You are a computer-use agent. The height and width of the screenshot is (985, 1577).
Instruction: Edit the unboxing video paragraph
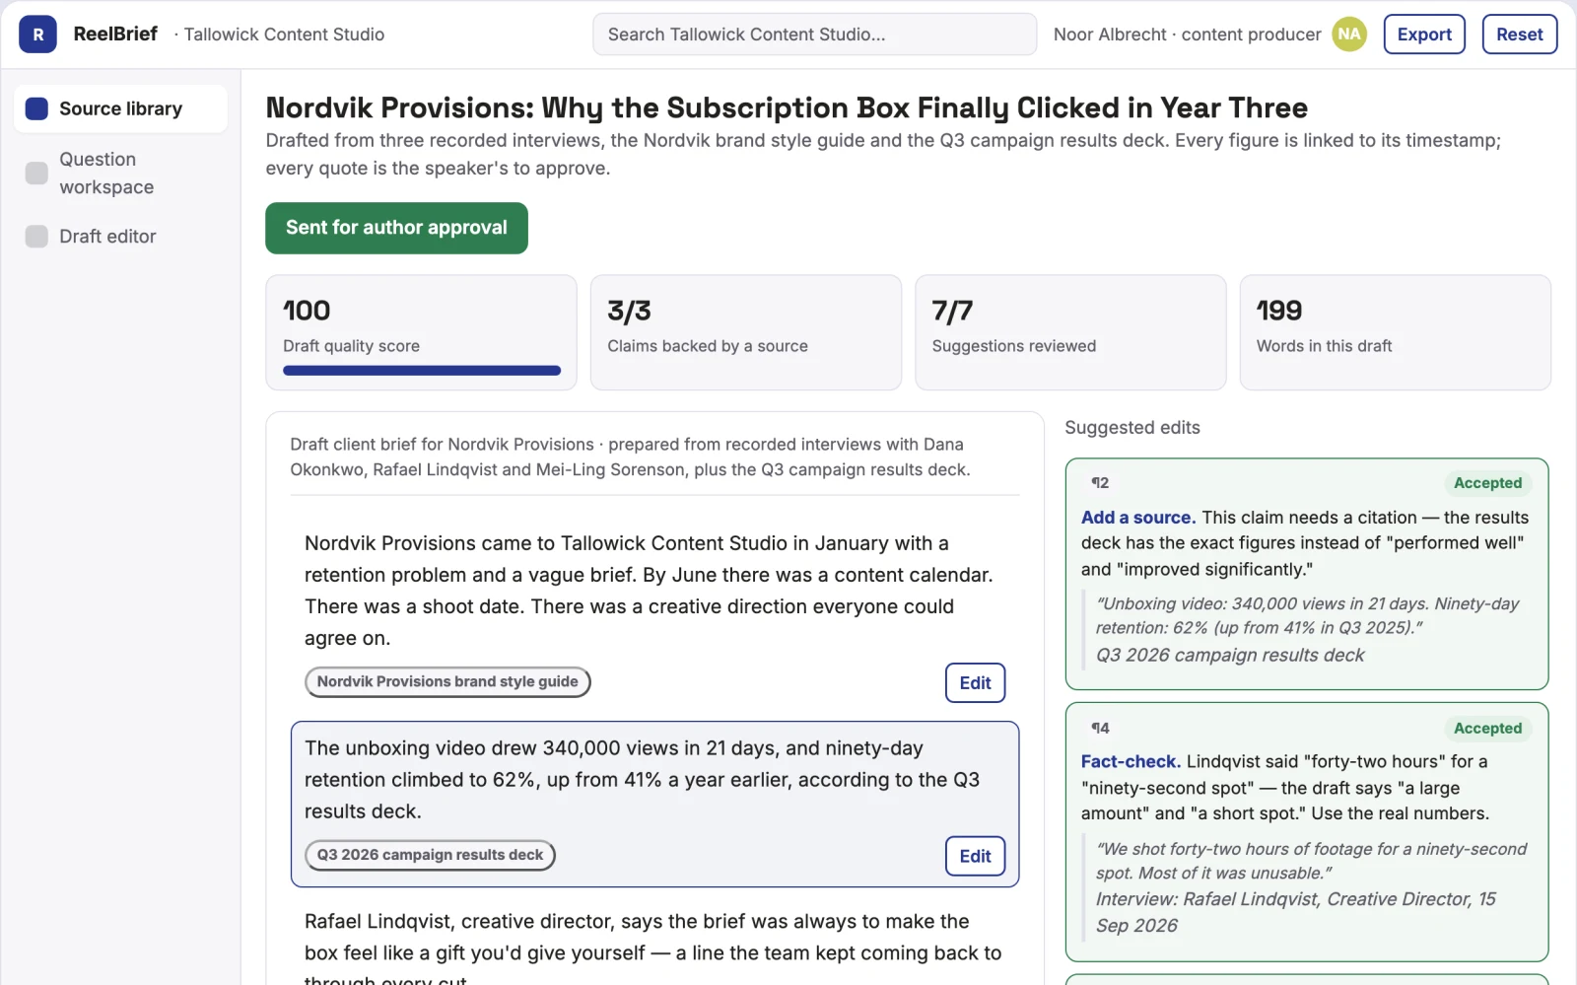[x=975, y=857]
